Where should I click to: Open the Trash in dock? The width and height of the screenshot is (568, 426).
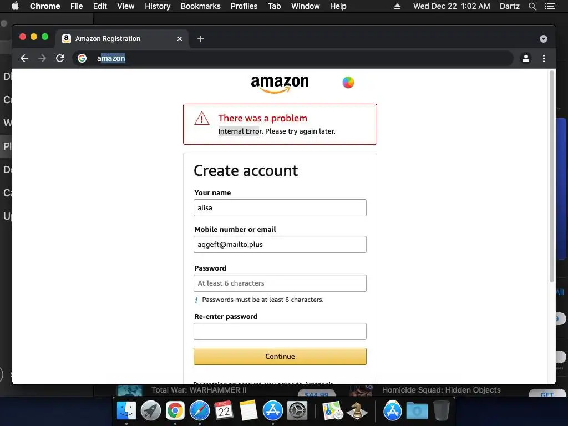tap(441, 410)
